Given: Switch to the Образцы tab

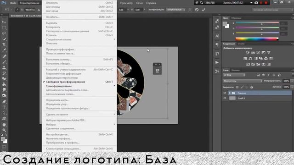Looking at the screenshot, I should [x=236, y=18].
